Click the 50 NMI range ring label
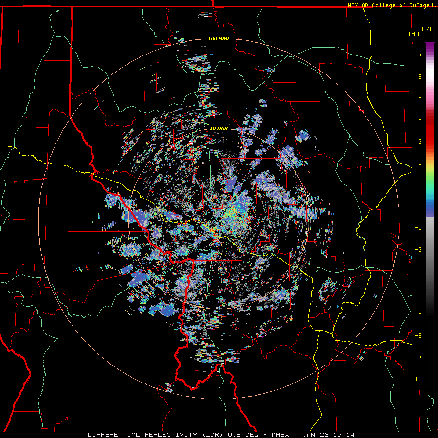Image resolution: width=438 pixels, height=438 pixels. click(219, 129)
